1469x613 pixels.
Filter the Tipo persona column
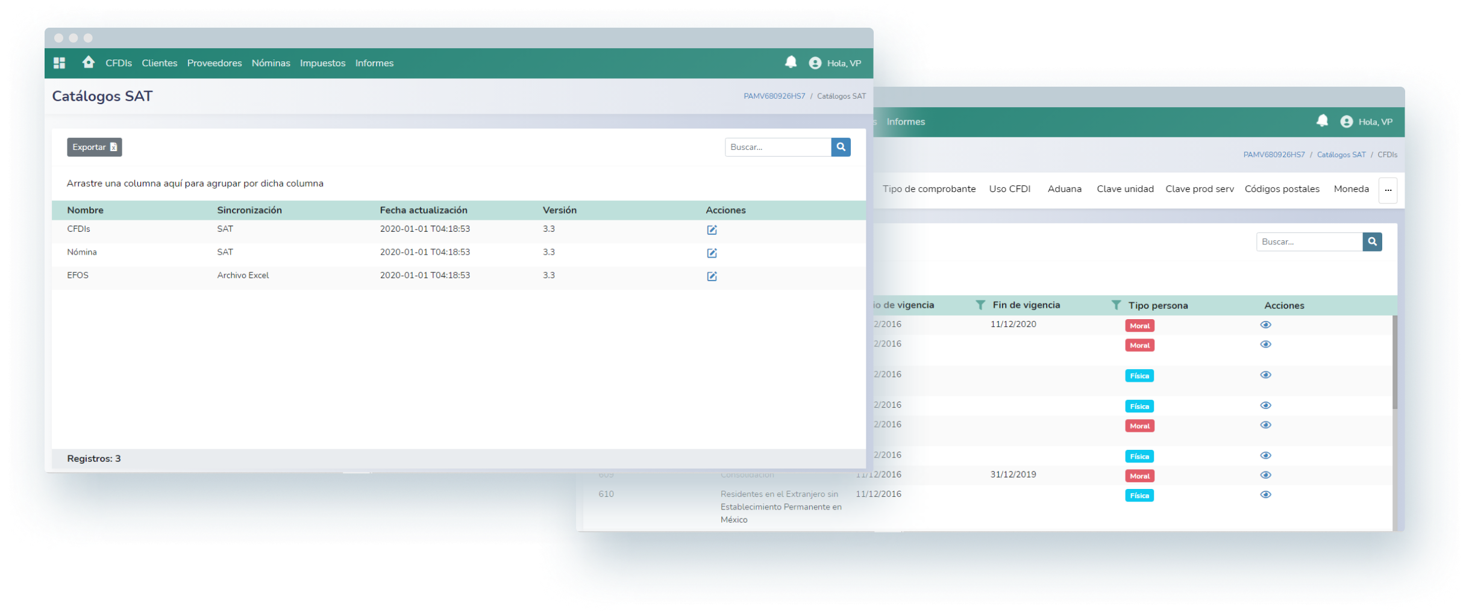(x=1116, y=305)
